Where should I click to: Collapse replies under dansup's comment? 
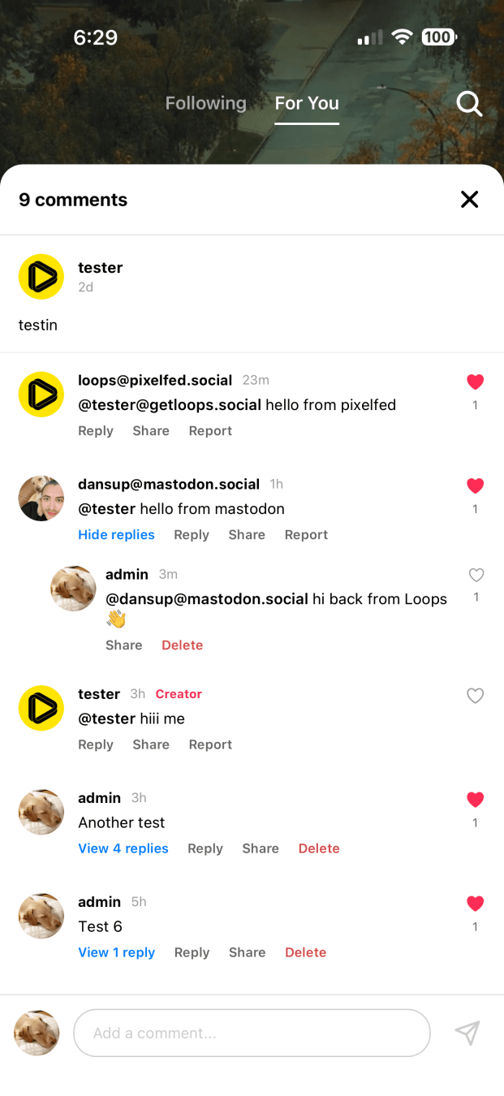pyautogui.click(x=116, y=535)
